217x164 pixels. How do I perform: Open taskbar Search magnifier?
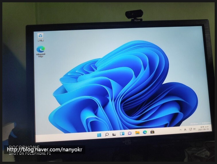click(107, 134)
